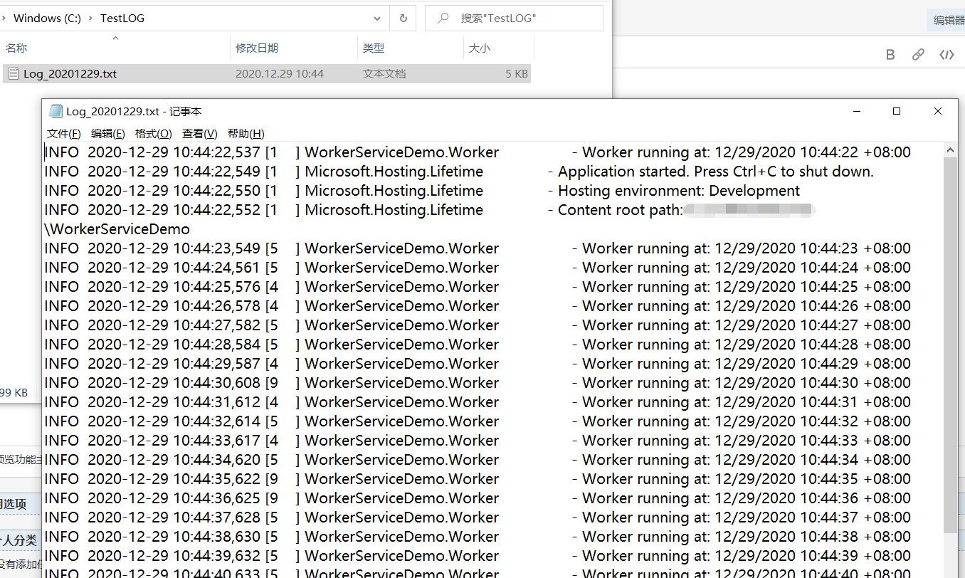
Task: Select the 编辑器 tab at top right
Action: (x=951, y=20)
